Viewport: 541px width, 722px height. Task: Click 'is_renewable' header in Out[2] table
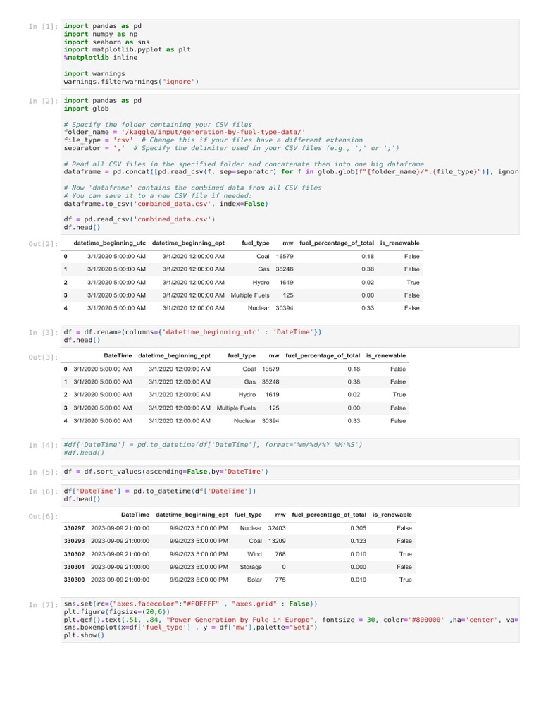(400, 243)
